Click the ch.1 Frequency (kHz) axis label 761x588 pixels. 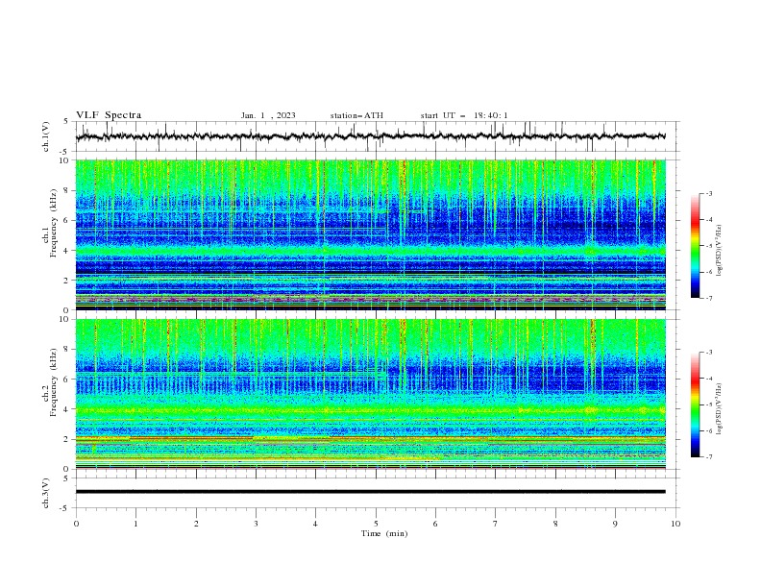point(50,221)
